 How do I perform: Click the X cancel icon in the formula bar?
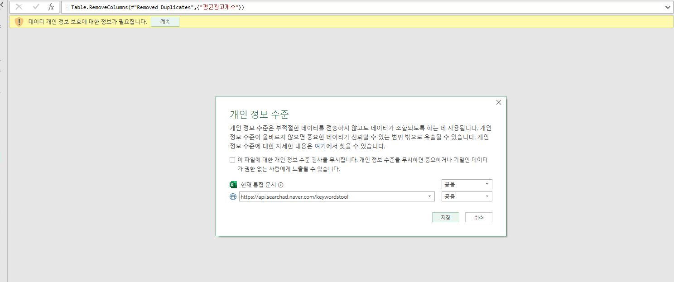(18, 7)
